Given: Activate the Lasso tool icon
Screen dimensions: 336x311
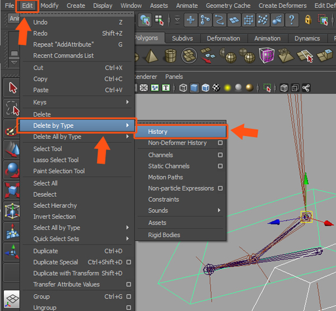Looking at the screenshot, I should click(12, 108).
